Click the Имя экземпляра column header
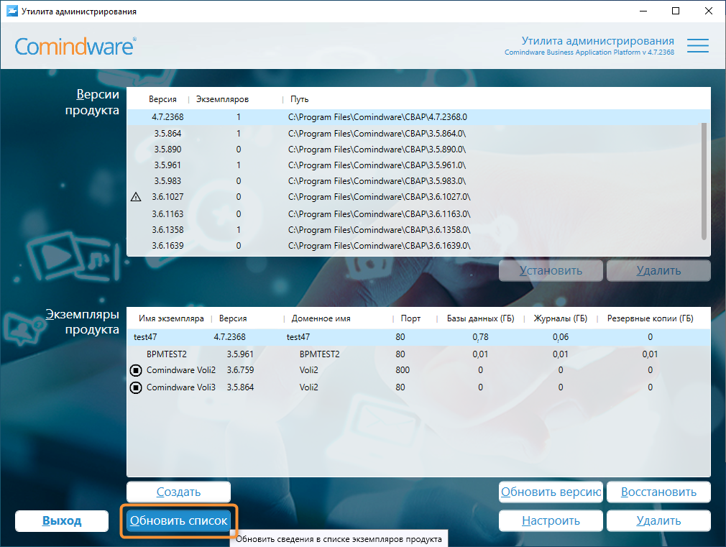Image resolution: width=726 pixels, height=547 pixels. click(x=171, y=318)
